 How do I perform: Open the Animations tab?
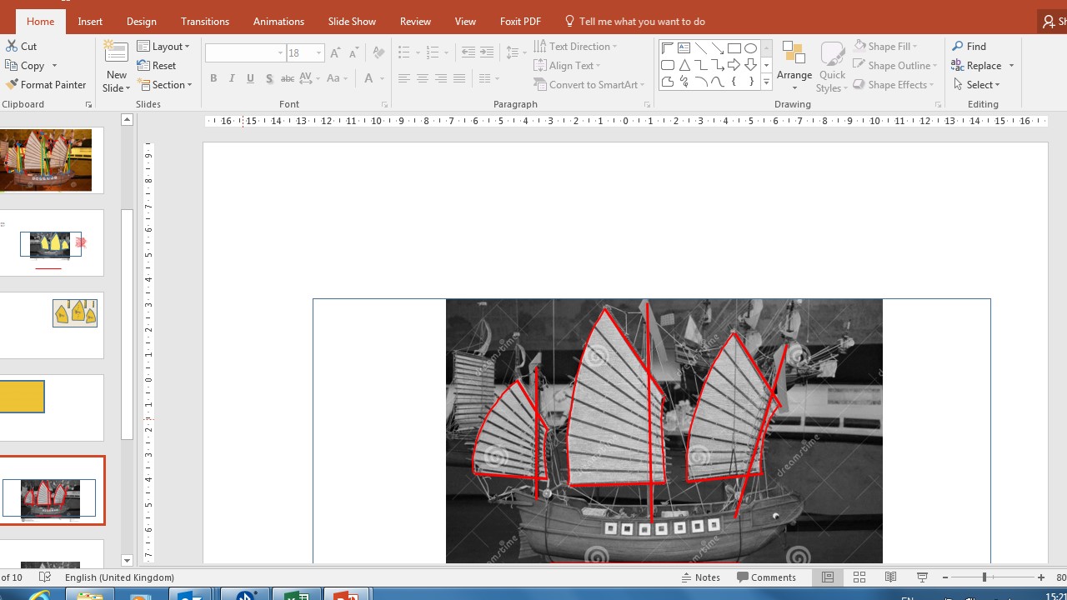tap(278, 21)
